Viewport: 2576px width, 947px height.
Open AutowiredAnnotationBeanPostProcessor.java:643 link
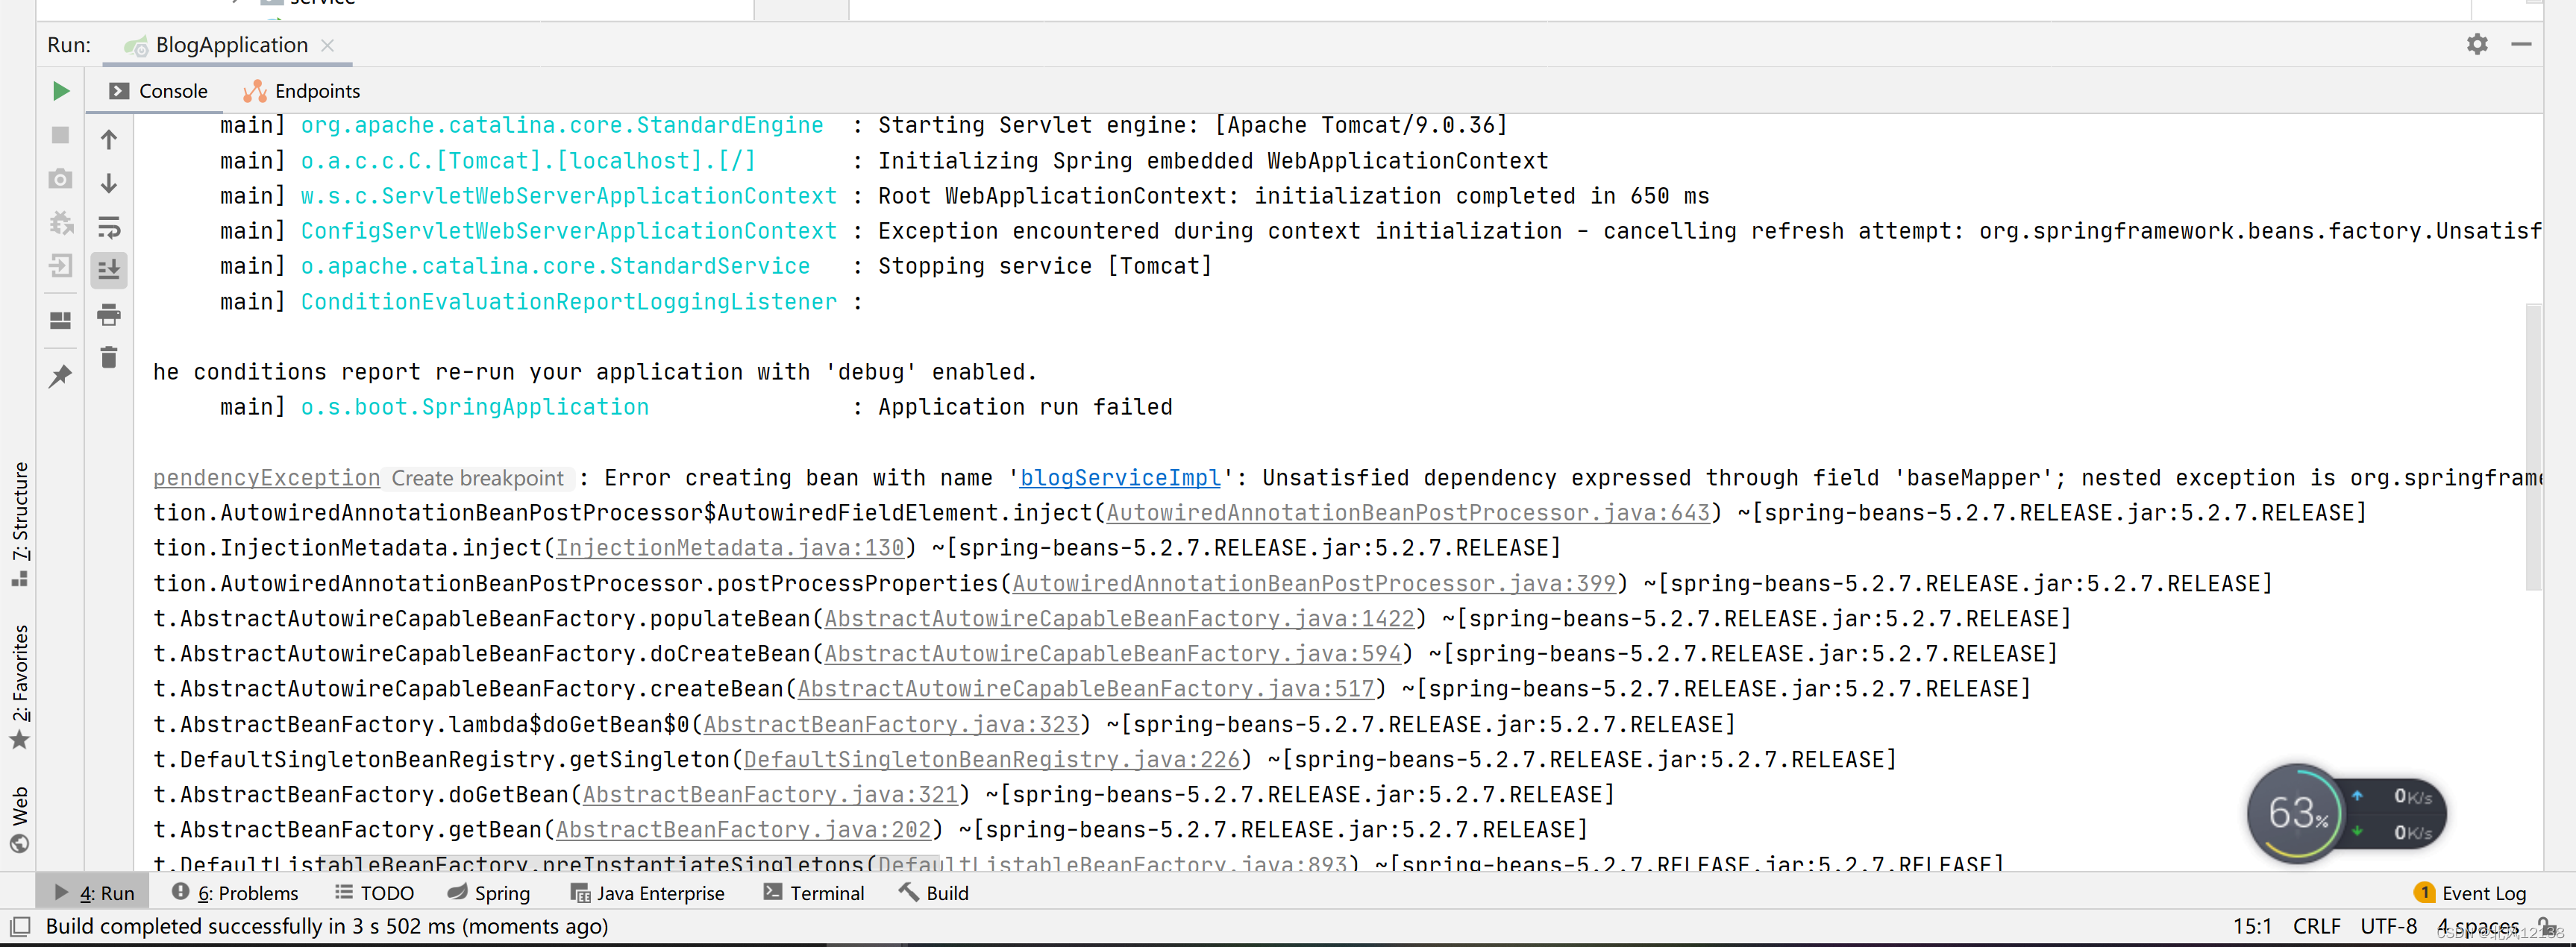coord(1408,513)
